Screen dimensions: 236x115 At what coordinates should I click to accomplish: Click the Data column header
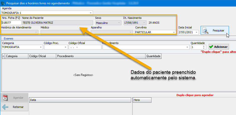tap(80, 100)
